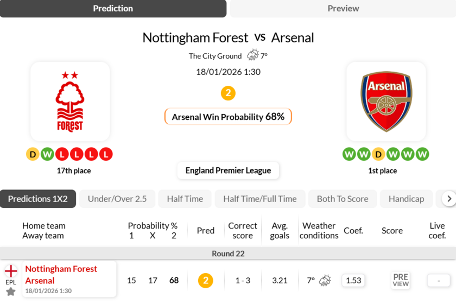Click the weather icon beside The City Ground

pos(253,55)
